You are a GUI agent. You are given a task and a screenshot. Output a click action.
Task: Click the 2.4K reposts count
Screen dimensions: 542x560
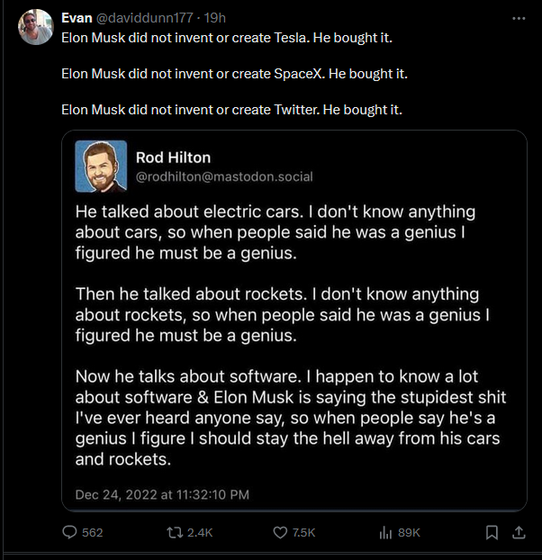(x=199, y=532)
